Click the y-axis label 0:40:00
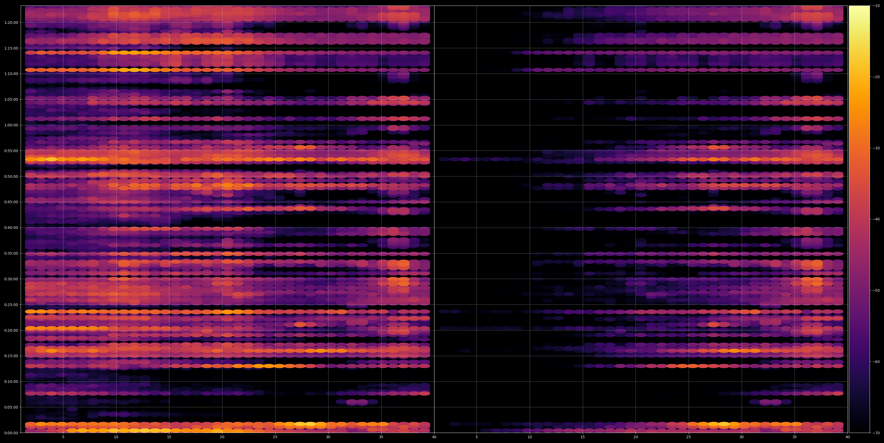The height and width of the screenshot is (443, 884). 11,228
